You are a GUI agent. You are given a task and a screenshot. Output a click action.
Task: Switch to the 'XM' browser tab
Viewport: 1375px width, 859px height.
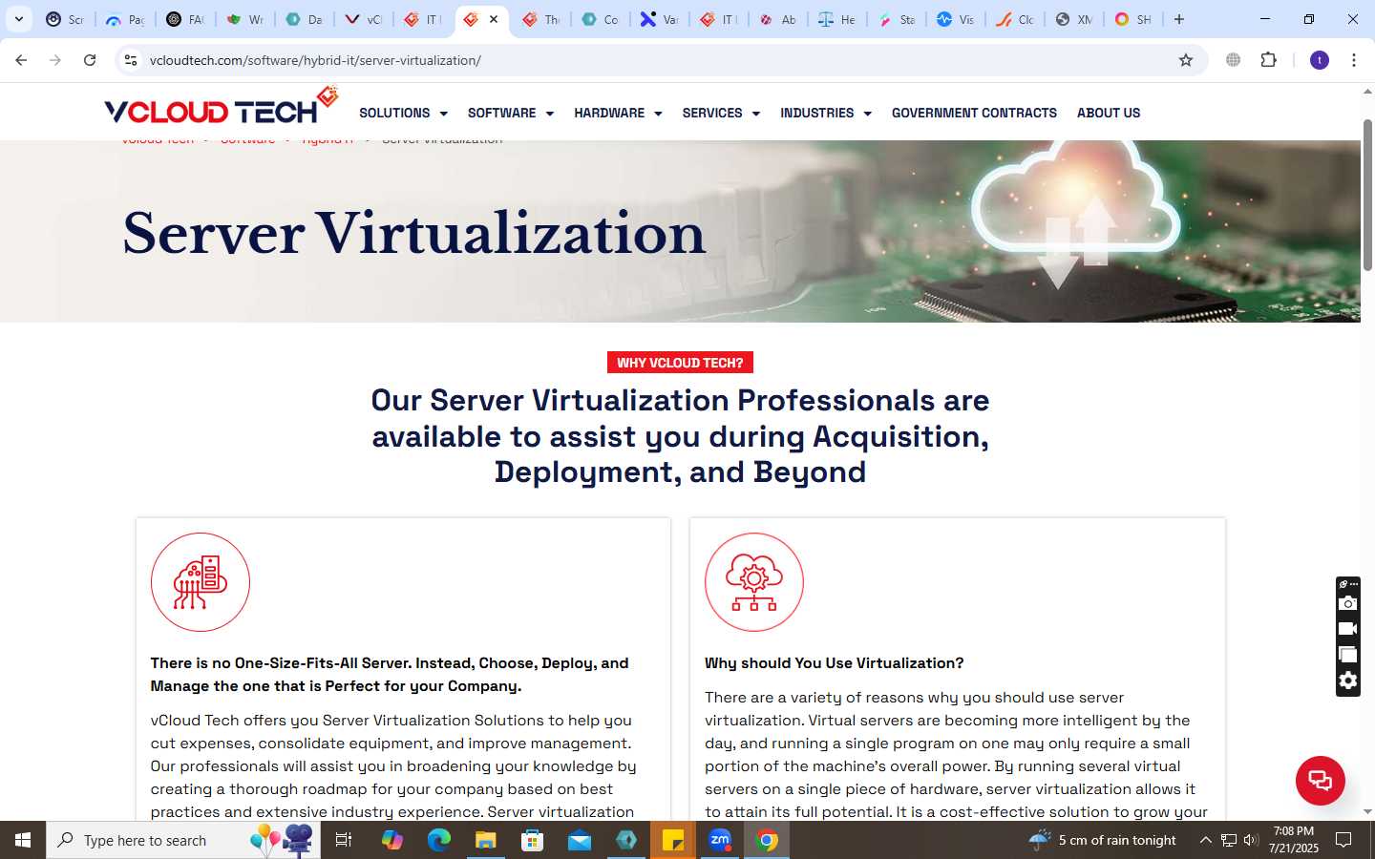(1073, 19)
